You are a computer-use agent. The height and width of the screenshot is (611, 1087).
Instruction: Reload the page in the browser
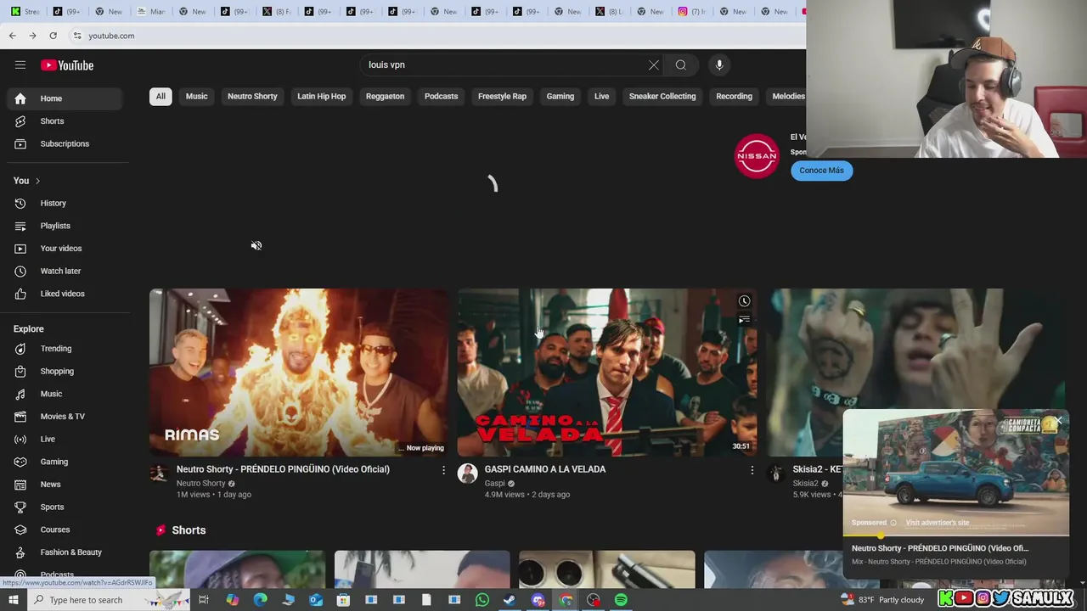[x=53, y=36]
